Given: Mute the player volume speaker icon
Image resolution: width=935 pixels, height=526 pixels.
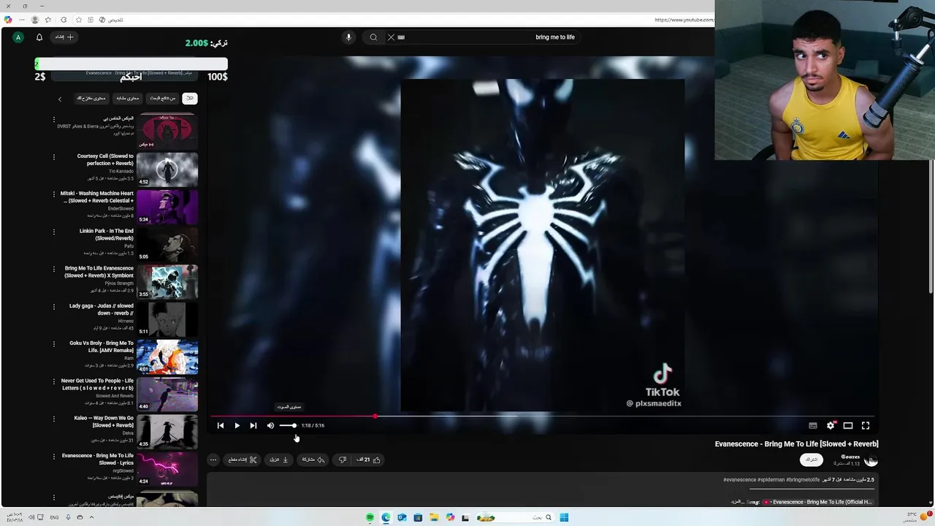Looking at the screenshot, I should tap(270, 425).
